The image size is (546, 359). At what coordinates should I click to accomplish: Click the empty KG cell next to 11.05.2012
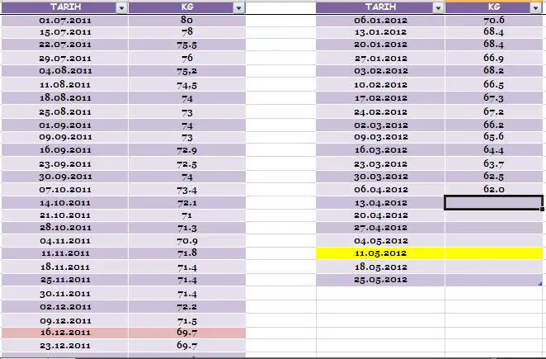coord(494,253)
